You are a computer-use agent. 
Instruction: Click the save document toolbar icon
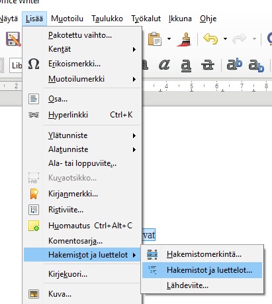(x=13, y=39)
